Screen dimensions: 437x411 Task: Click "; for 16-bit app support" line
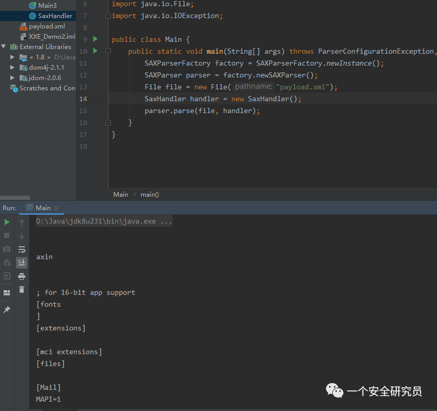pos(86,293)
